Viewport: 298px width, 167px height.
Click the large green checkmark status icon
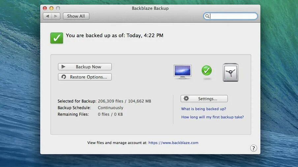pos(57,38)
